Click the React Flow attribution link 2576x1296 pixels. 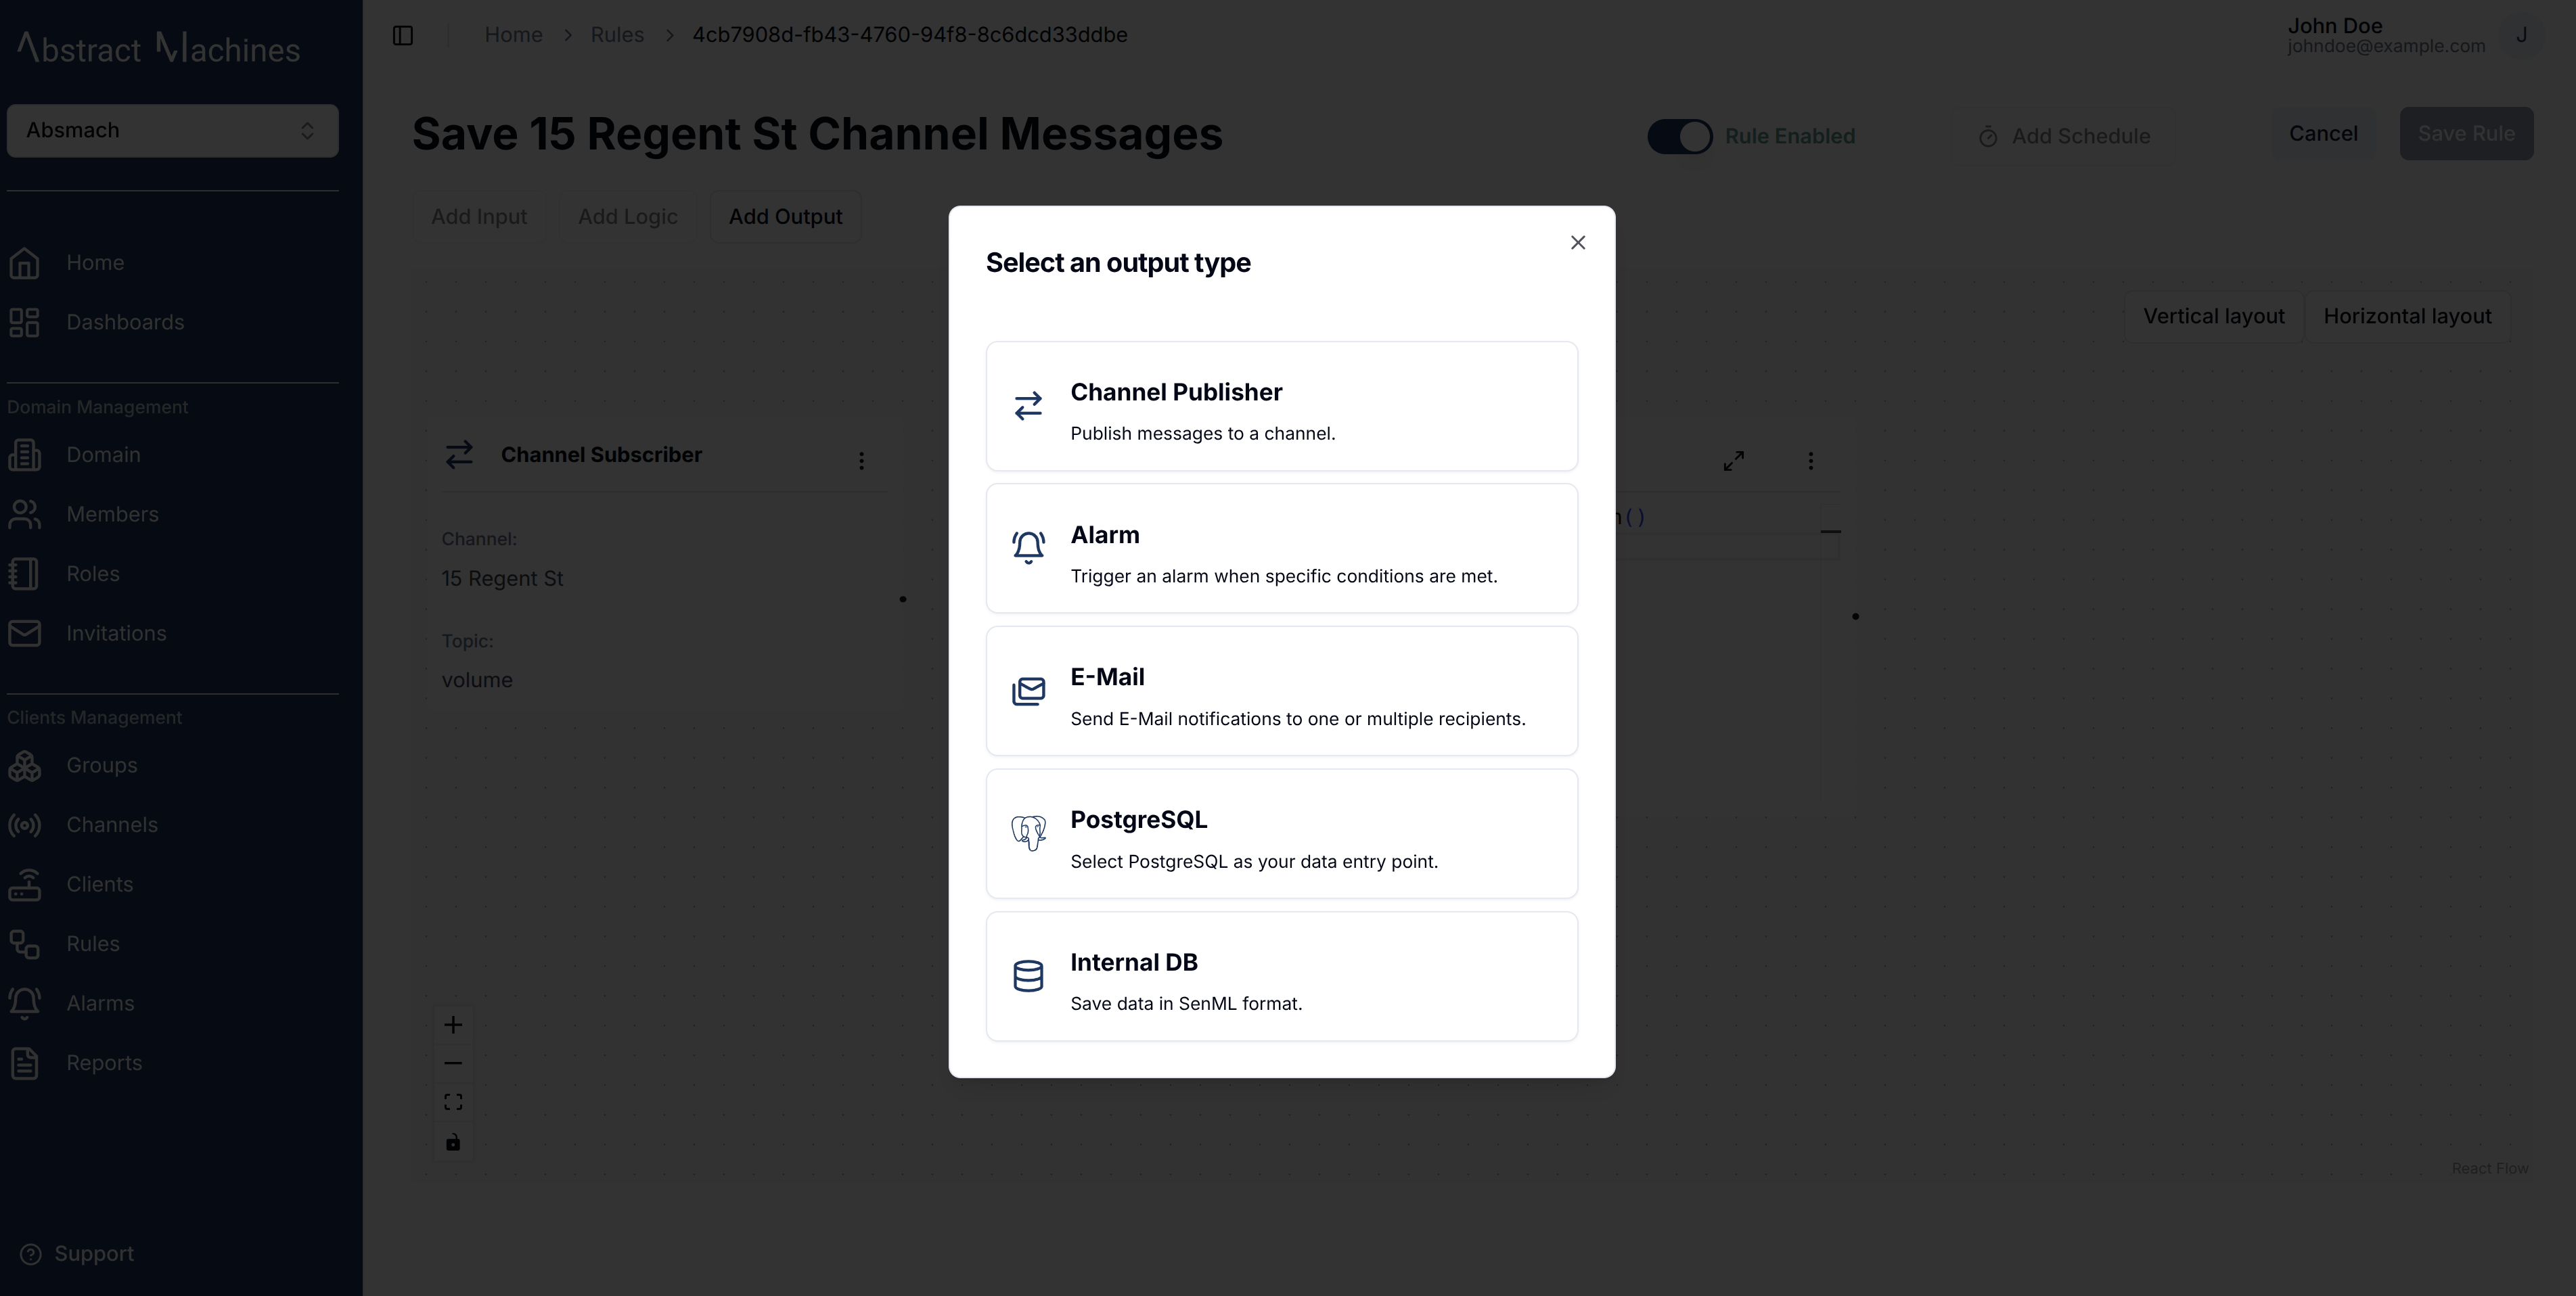pos(2489,1168)
